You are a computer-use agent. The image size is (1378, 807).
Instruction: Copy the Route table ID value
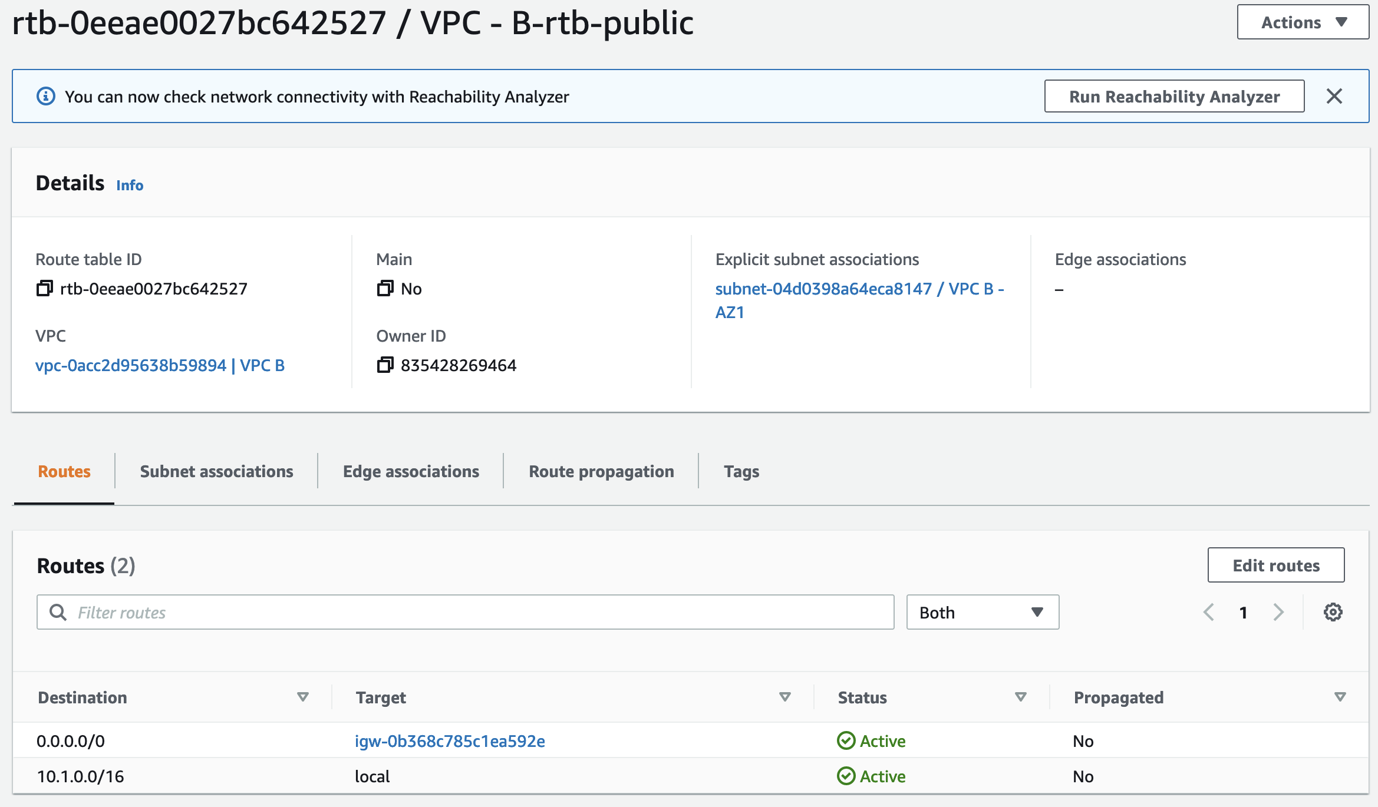click(x=44, y=289)
